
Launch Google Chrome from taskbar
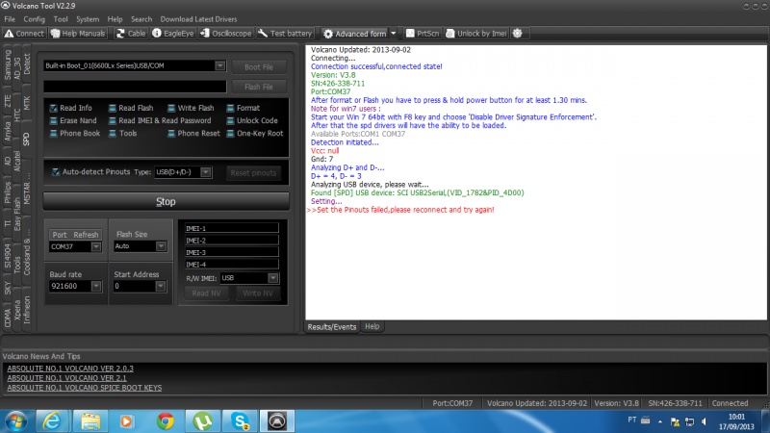(166, 421)
